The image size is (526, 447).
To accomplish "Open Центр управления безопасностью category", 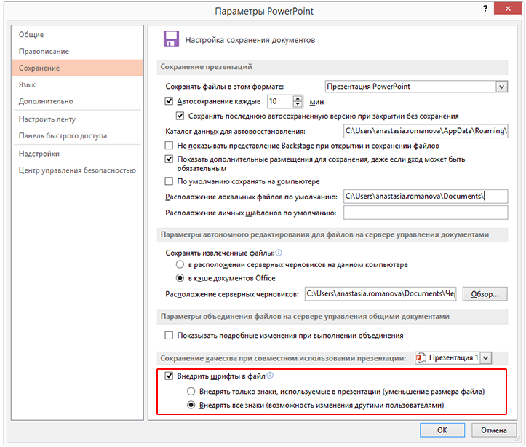I will [78, 170].
